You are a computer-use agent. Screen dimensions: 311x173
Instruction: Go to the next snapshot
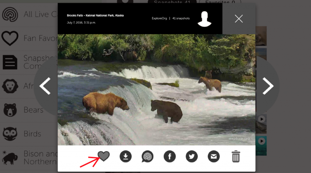pyautogui.click(x=268, y=86)
